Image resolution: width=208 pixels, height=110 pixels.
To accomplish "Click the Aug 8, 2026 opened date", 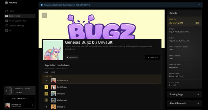I will click(179, 32).
